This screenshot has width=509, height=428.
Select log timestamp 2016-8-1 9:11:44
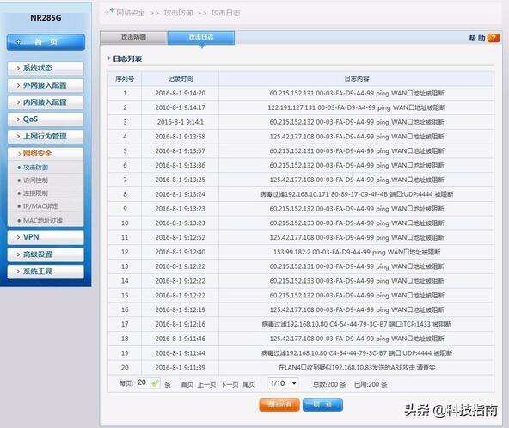[181, 352]
